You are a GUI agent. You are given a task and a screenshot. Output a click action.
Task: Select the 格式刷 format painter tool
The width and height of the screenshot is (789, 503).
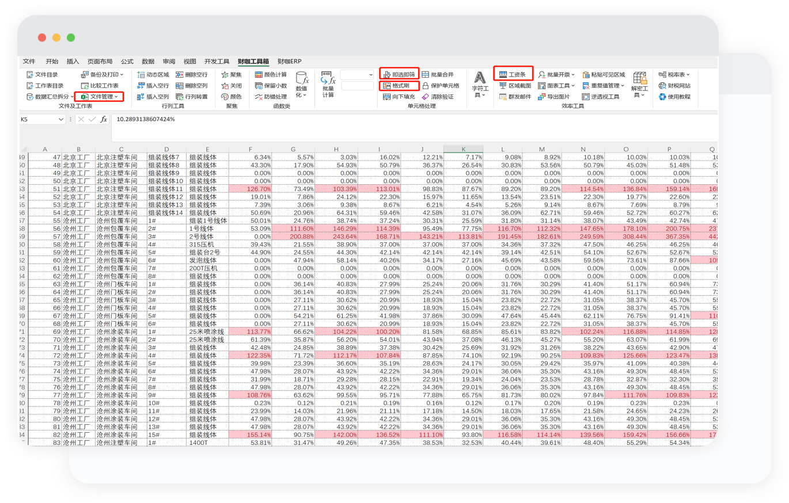(388, 86)
